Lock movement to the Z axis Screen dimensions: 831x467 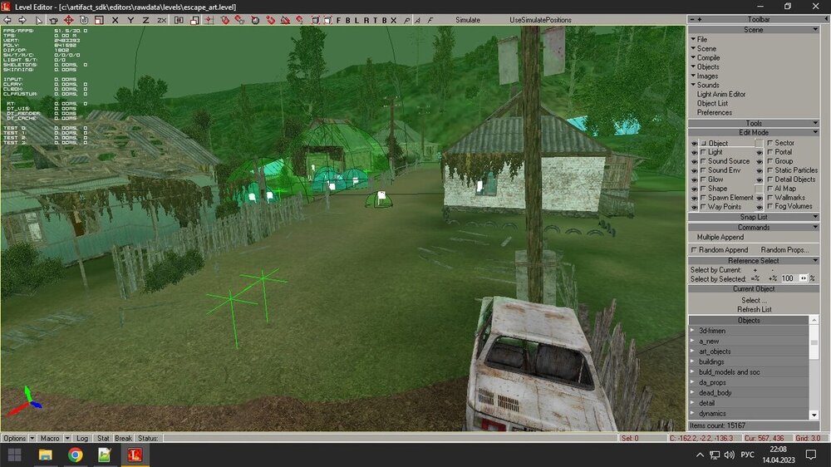click(x=145, y=20)
